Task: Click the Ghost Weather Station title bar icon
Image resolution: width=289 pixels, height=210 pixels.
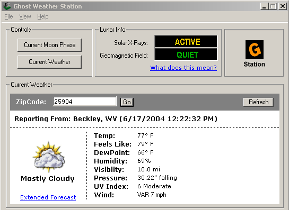Action: [x=7, y=6]
